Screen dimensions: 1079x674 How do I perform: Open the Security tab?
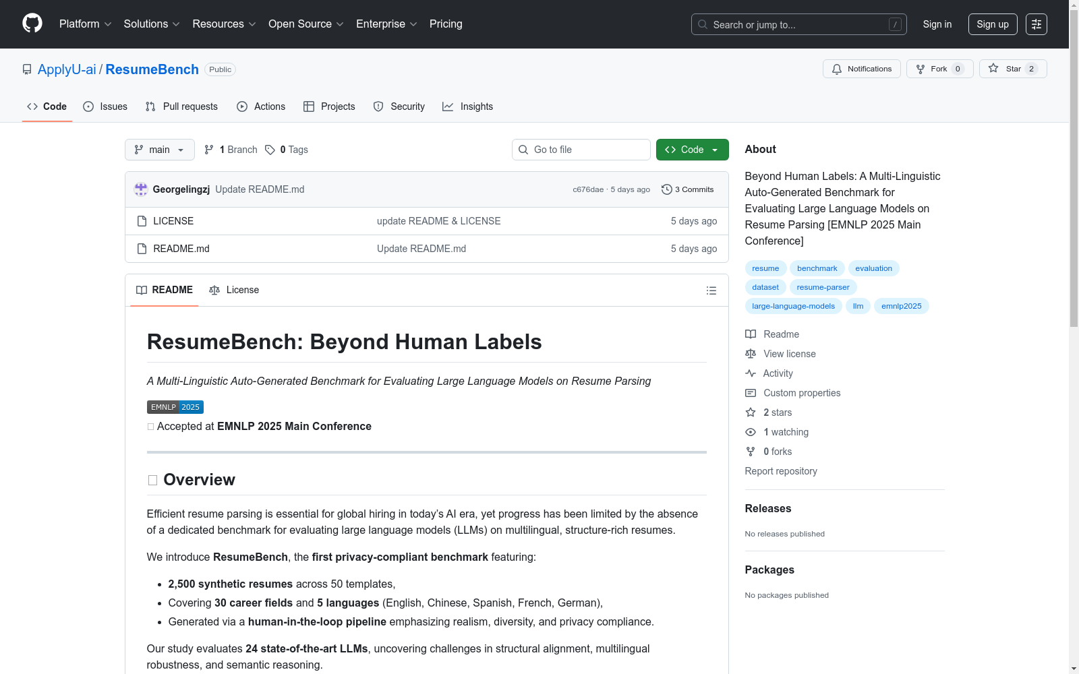pyautogui.click(x=399, y=106)
